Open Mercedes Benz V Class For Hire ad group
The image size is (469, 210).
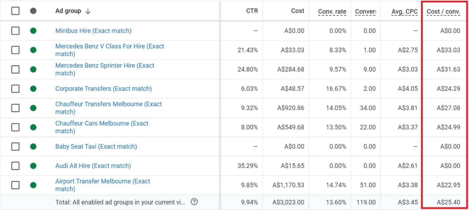[x=110, y=50]
